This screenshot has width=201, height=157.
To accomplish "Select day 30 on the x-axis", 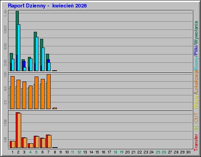I will coord(188,152).
